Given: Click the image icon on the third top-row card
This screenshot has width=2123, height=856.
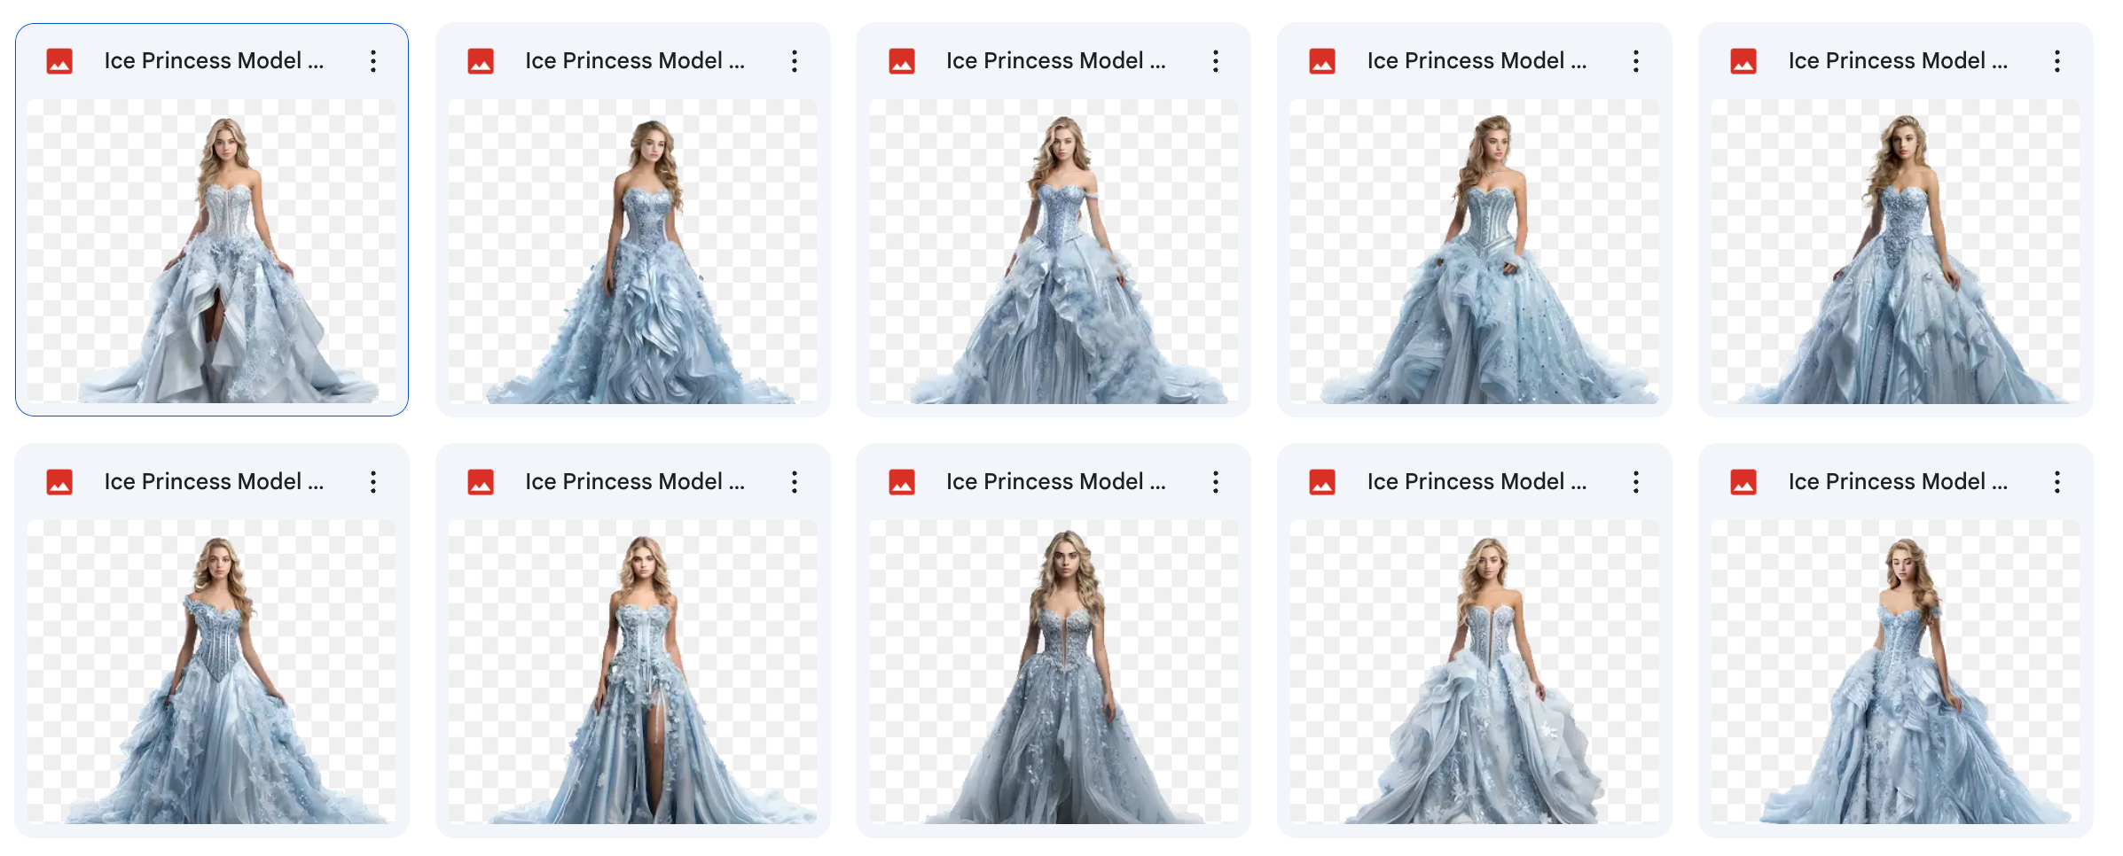Looking at the screenshot, I should pos(902,60).
